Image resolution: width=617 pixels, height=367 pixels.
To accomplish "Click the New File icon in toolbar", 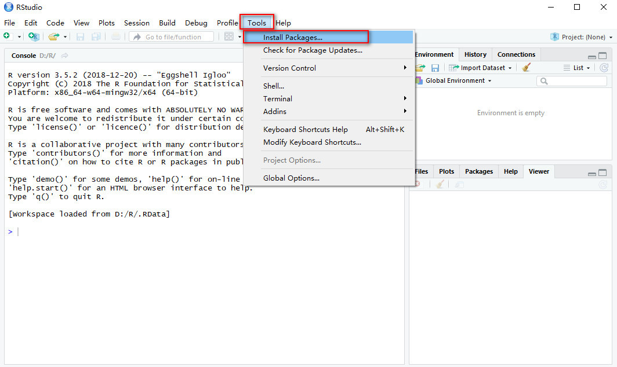I will point(7,36).
